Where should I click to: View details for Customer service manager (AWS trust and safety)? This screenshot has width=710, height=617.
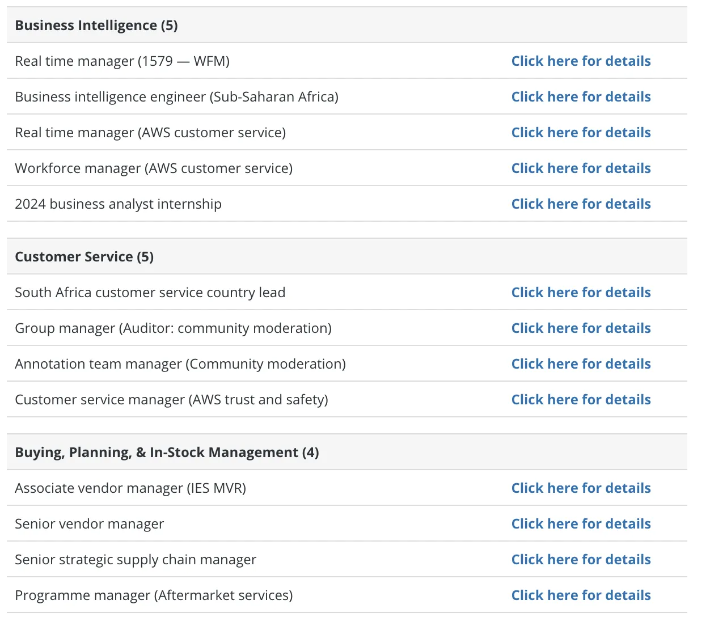[581, 400]
